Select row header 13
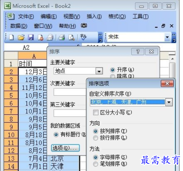Image resolution: width=183 pixels, height=171 pixels. coord(11,159)
